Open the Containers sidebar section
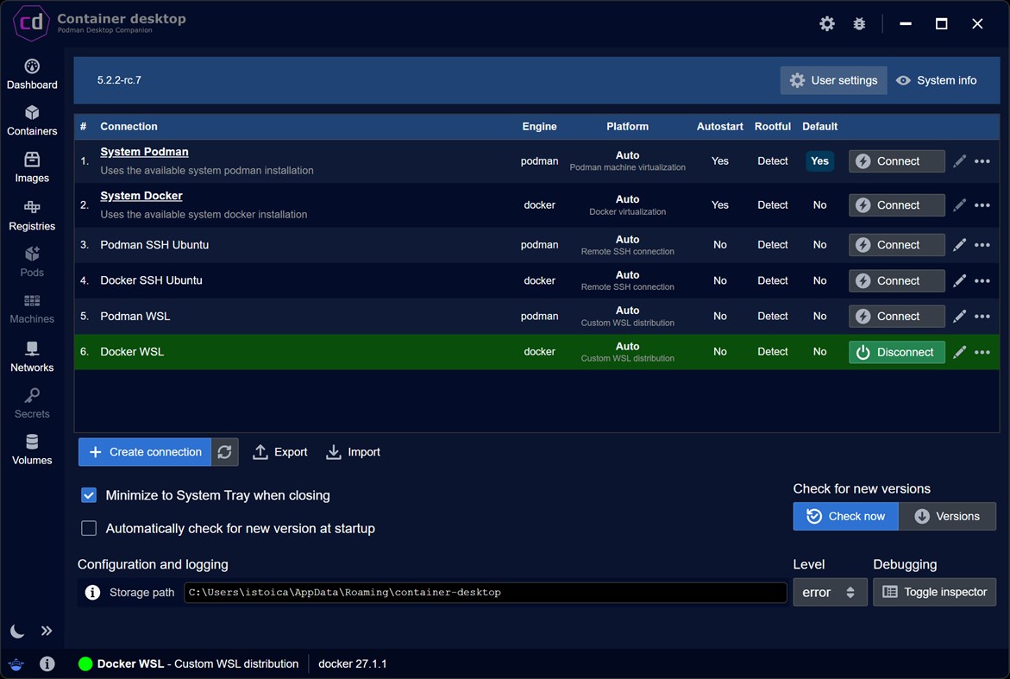1010x679 pixels. pyautogui.click(x=32, y=121)
